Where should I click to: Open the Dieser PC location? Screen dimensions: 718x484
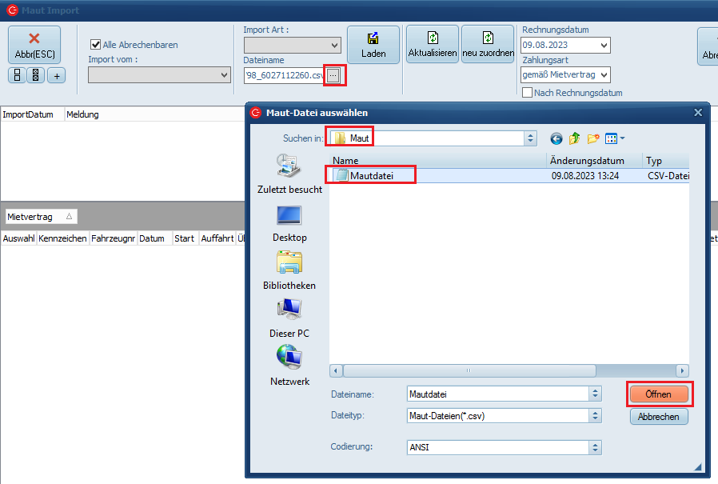click(x=289, y=318)
